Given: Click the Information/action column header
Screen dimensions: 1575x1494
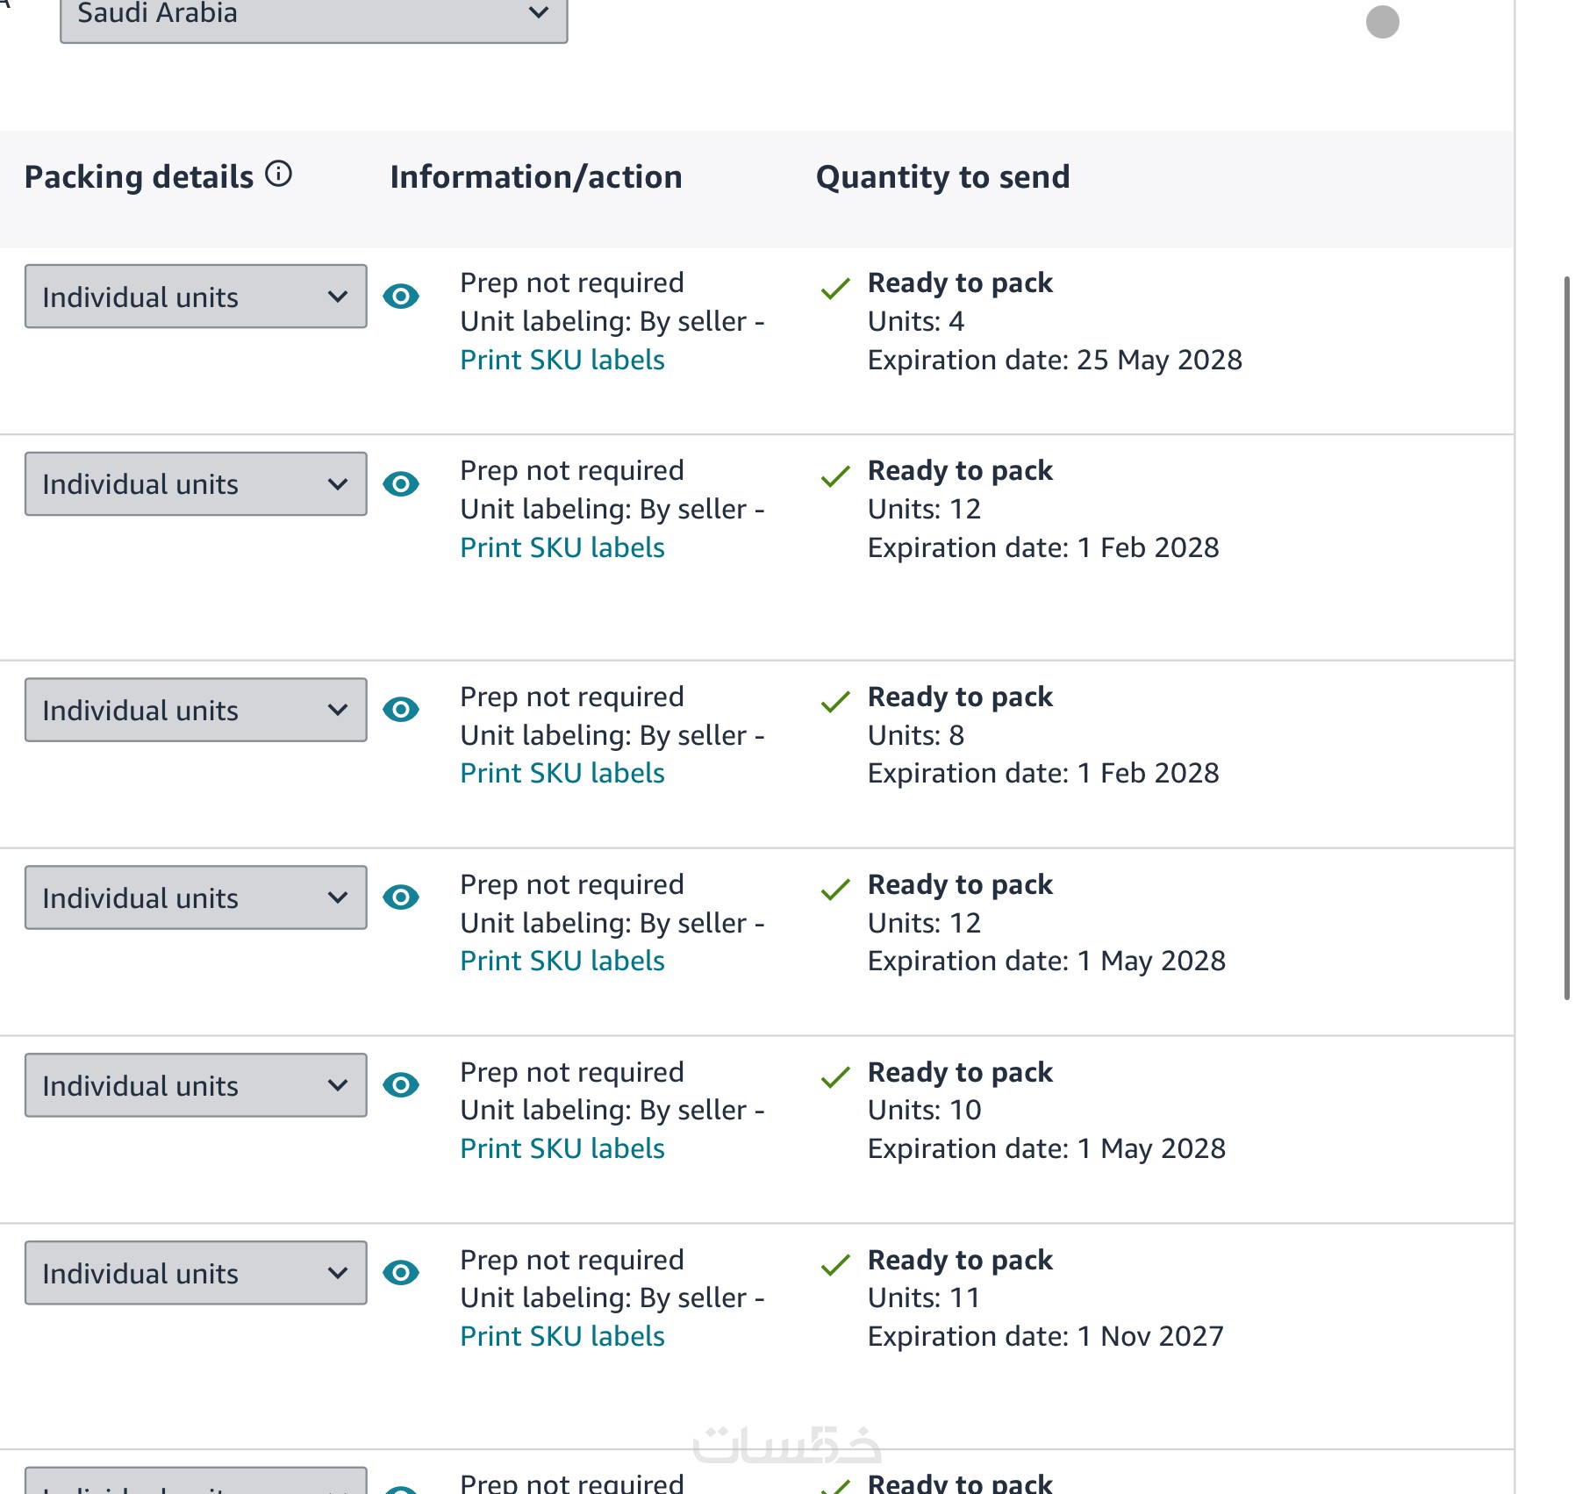Looking at the screenshot, I should coord(535,177).
